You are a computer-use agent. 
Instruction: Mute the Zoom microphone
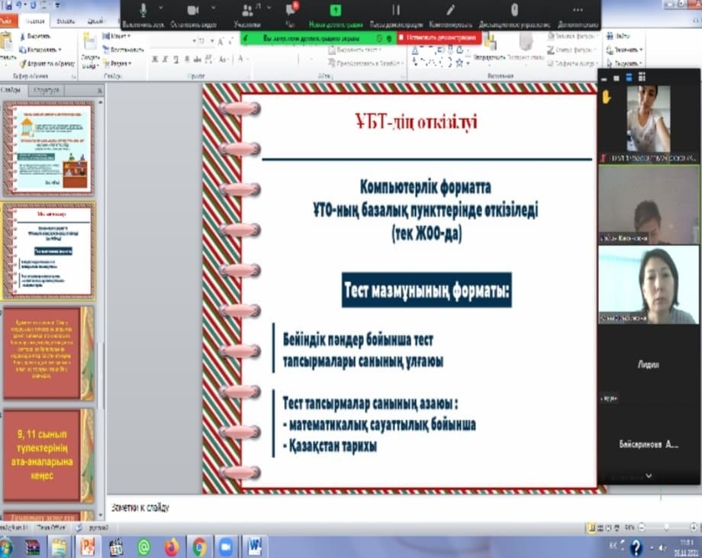[x=143, y=15]
